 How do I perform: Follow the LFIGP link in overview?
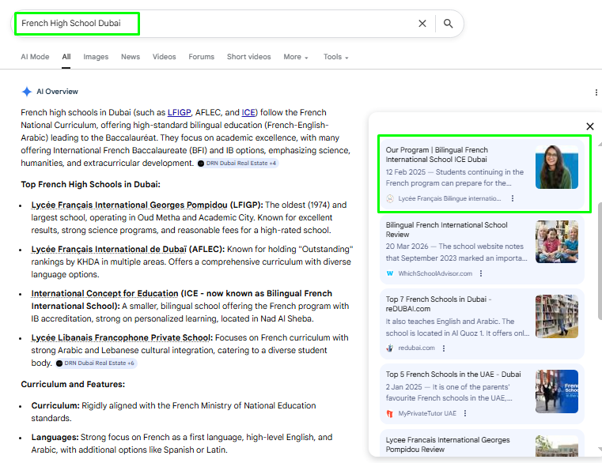(x=180, y=112)
